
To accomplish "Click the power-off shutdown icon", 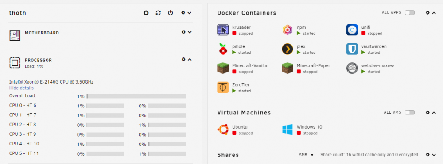I will click(x=171, y=13).
